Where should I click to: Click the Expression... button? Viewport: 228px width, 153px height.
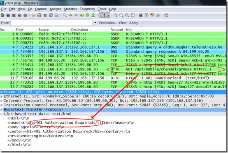point(108,23)
